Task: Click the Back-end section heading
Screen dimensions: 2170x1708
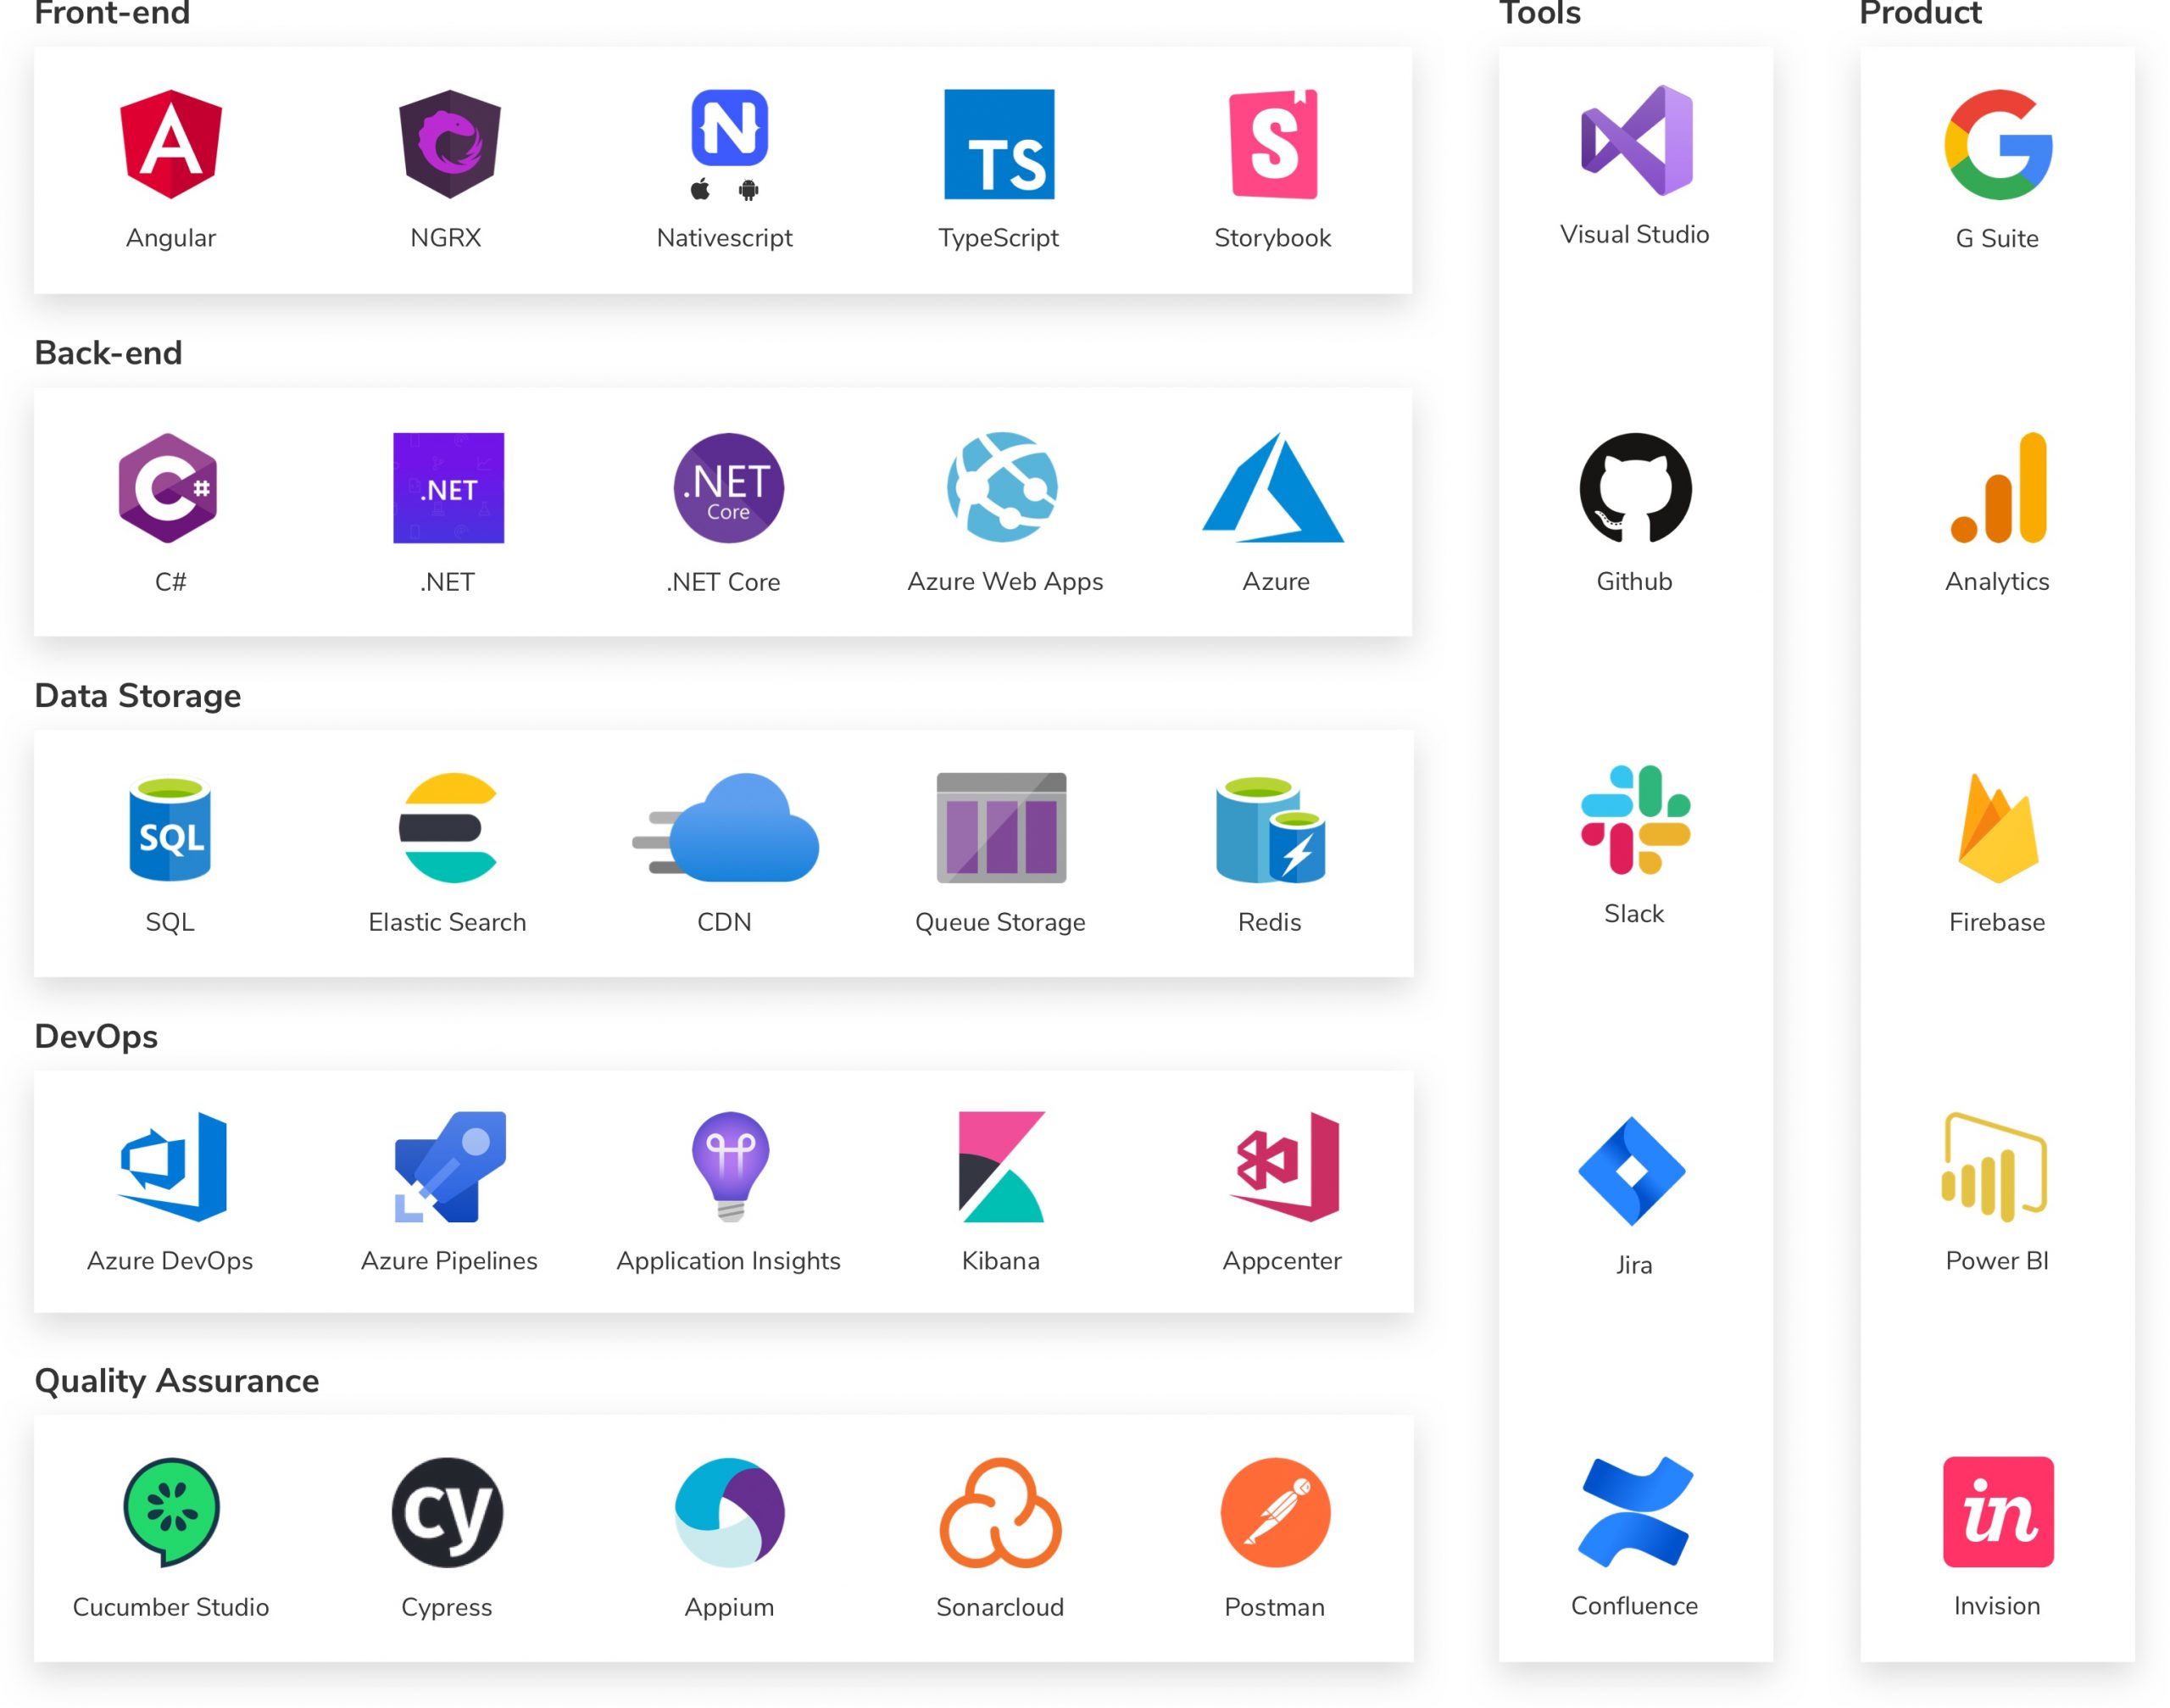Action: tap(108, 353)
